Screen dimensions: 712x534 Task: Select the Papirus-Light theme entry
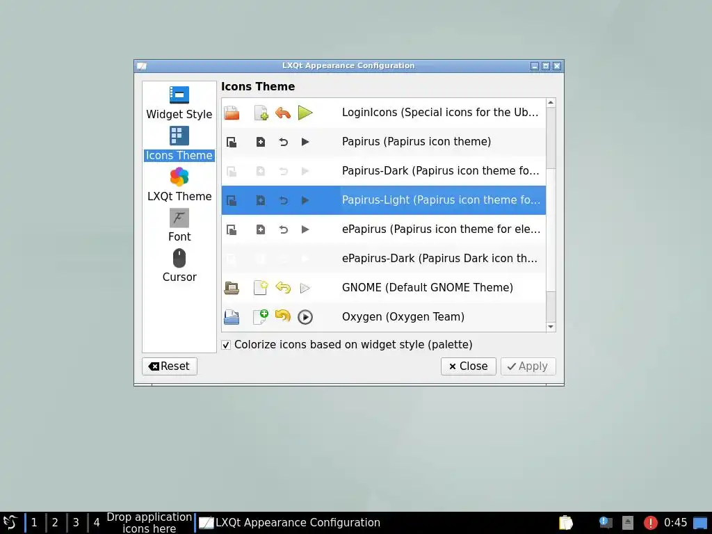[x=383, y=200]
